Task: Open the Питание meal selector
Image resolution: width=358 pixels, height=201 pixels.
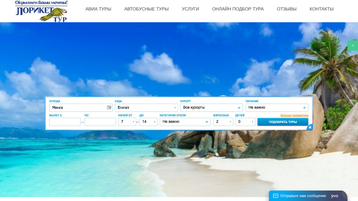Action: pyautogui.click(x=277, y=108)
